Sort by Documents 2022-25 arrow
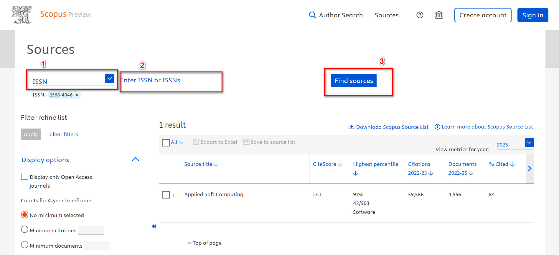 click(x=471, y=173)
